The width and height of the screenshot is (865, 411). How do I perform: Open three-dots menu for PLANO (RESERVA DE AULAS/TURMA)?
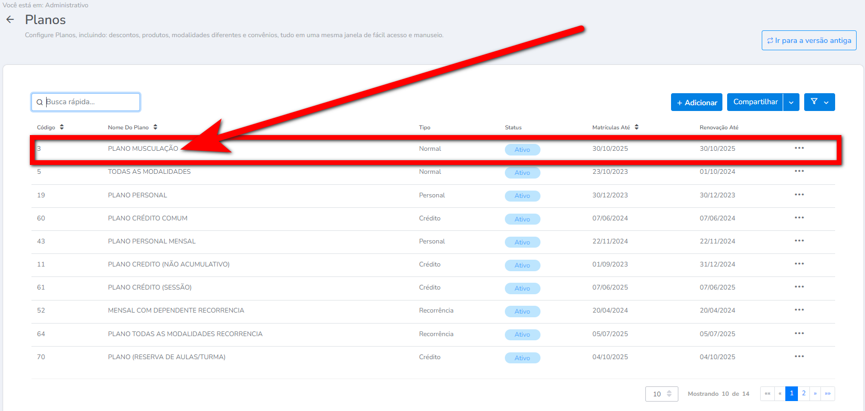point(799,357)
